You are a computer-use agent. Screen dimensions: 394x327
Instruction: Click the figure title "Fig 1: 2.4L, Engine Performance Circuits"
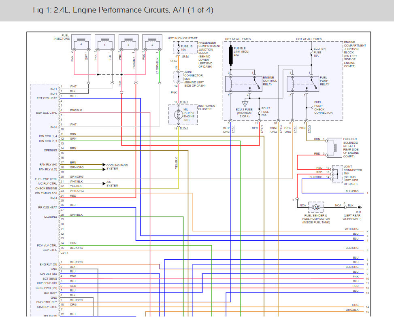pos(123,10)
